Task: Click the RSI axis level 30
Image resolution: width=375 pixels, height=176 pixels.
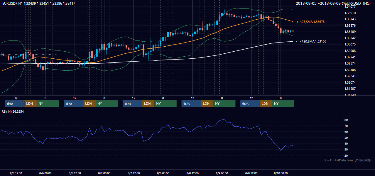Action: [x=346, y=150]
